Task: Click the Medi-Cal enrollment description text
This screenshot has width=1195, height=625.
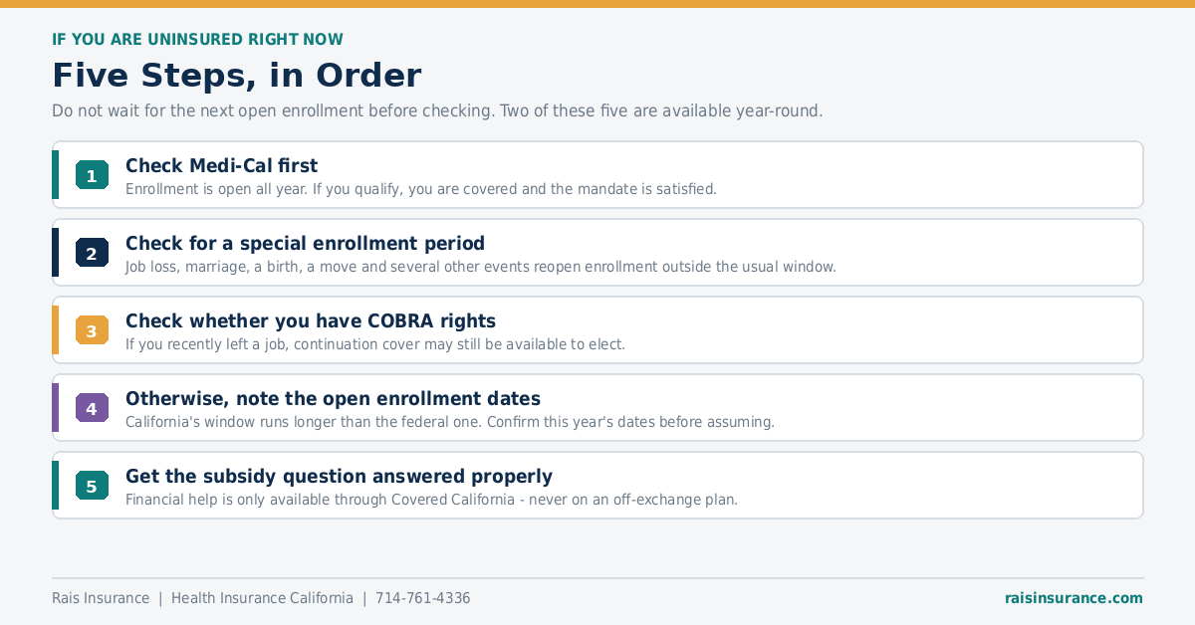Action: (x=421, y=189)
